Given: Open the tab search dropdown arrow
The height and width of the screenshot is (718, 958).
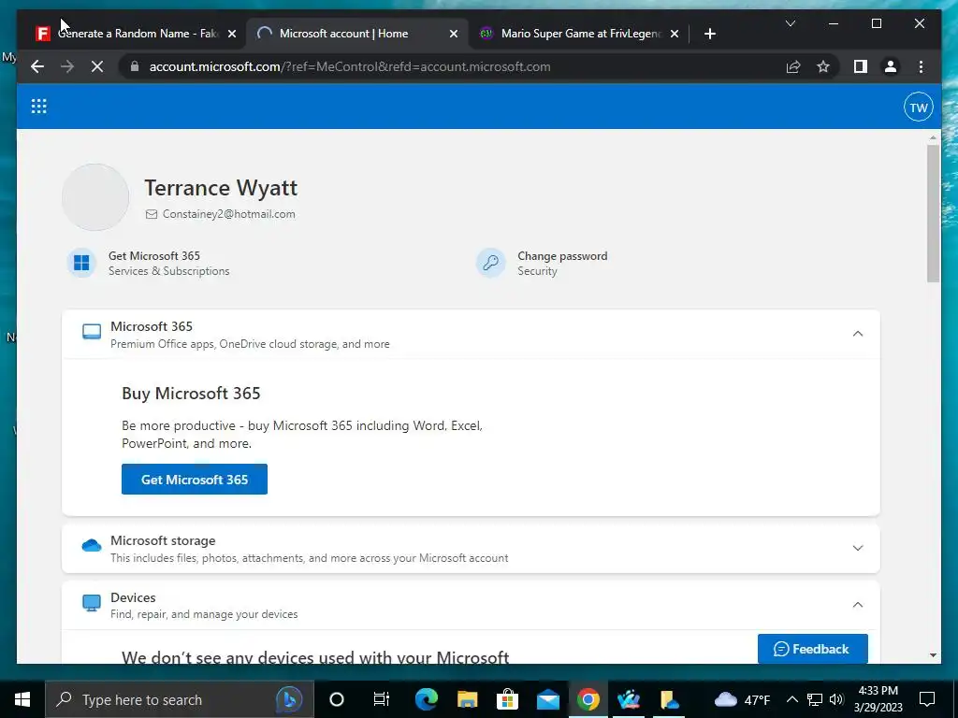Looking at the screenshot, I should point(790,23).
